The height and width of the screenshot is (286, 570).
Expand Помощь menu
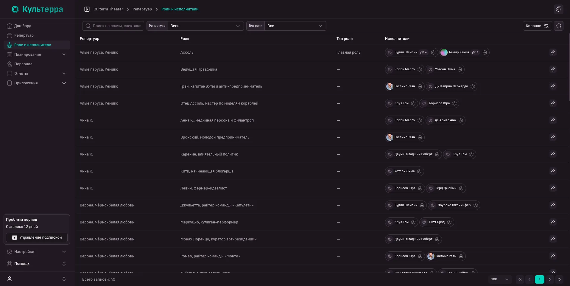click(x=37, y=264)
